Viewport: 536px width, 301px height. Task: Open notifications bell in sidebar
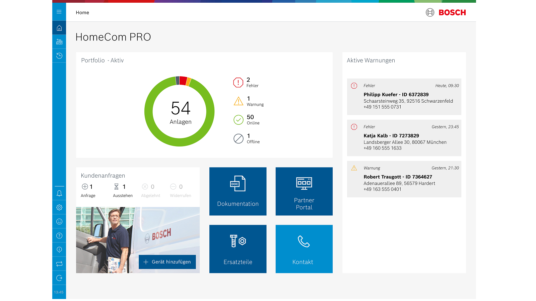click(x=59, y=193)
